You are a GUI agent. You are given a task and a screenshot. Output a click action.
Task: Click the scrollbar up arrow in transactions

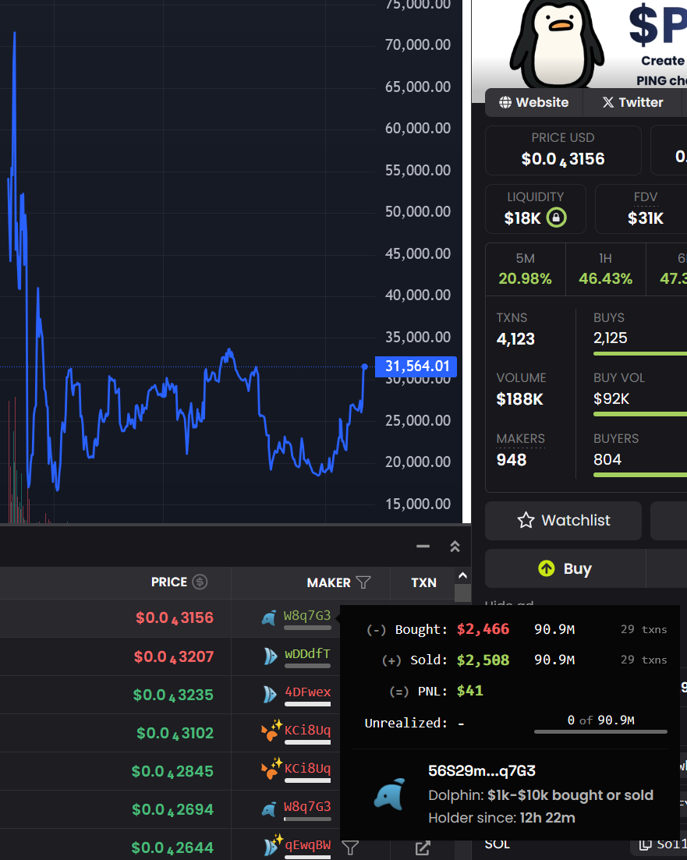(x=462, y=575)
